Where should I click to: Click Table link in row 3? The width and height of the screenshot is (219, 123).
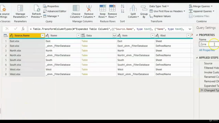[x=85, y=51]
